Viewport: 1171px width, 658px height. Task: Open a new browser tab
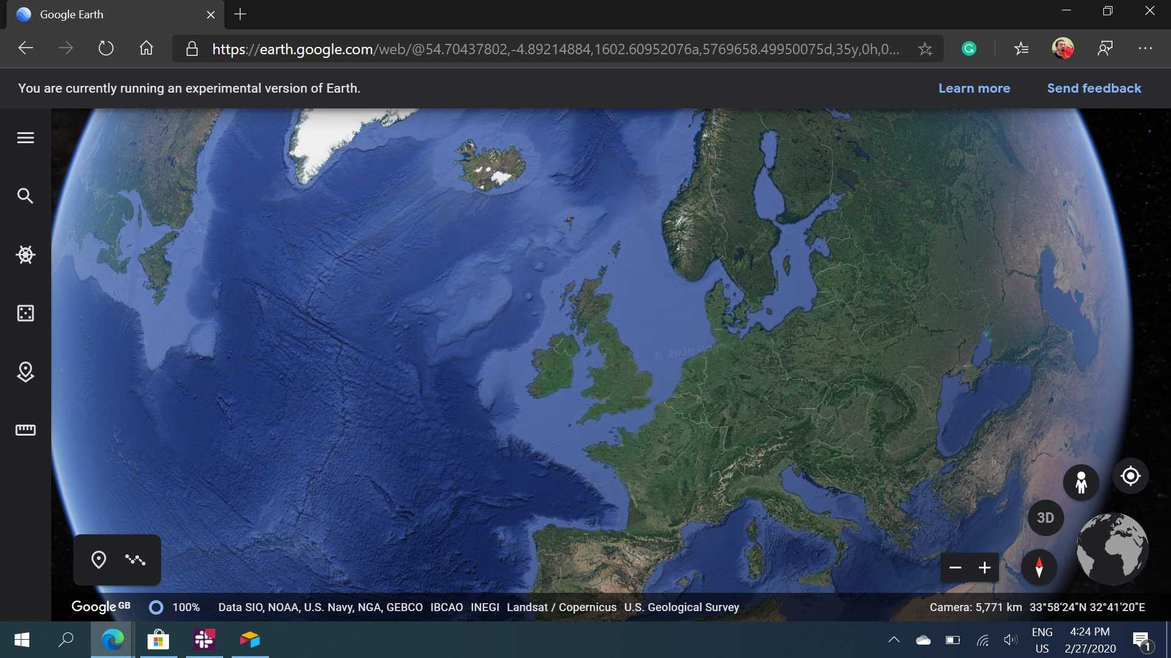pyautogui.click(x=240, y=14)
